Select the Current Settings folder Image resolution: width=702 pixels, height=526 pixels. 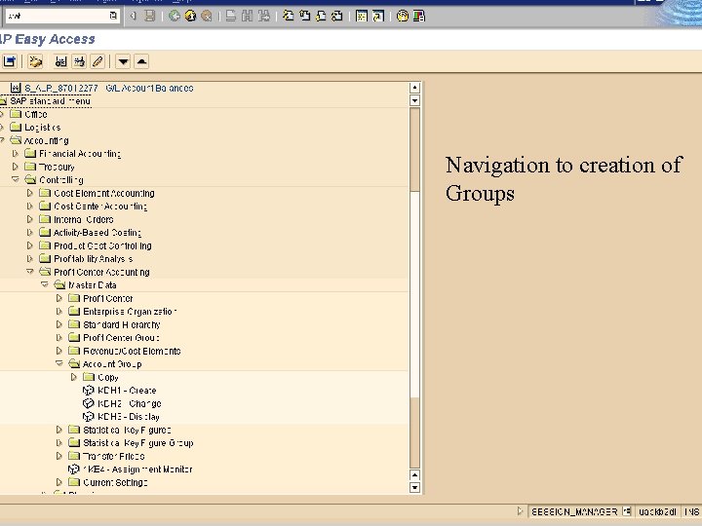tap(115, 482)
